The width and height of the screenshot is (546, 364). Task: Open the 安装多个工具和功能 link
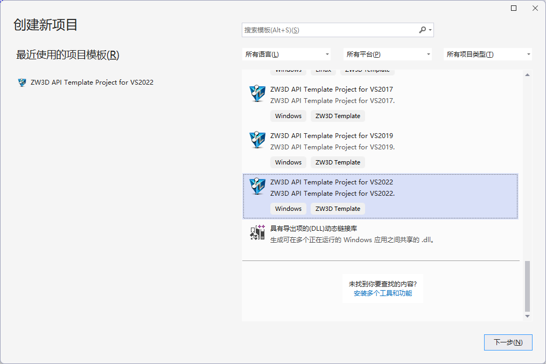click(383, 293)
